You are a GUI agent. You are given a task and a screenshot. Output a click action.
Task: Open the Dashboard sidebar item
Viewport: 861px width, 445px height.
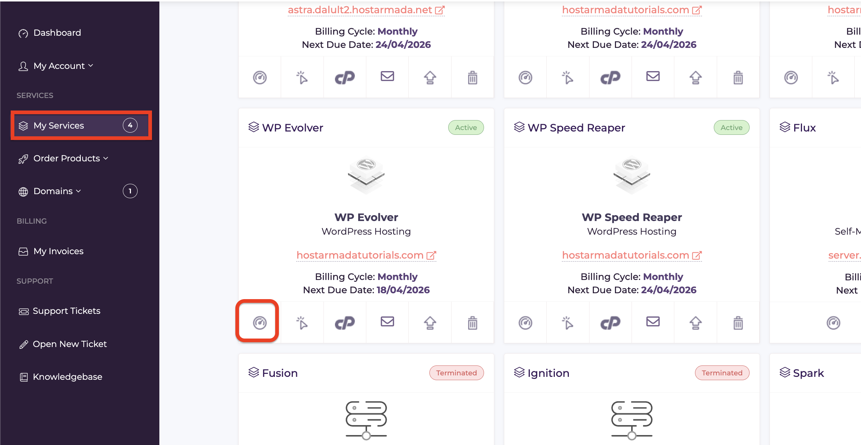57,33
